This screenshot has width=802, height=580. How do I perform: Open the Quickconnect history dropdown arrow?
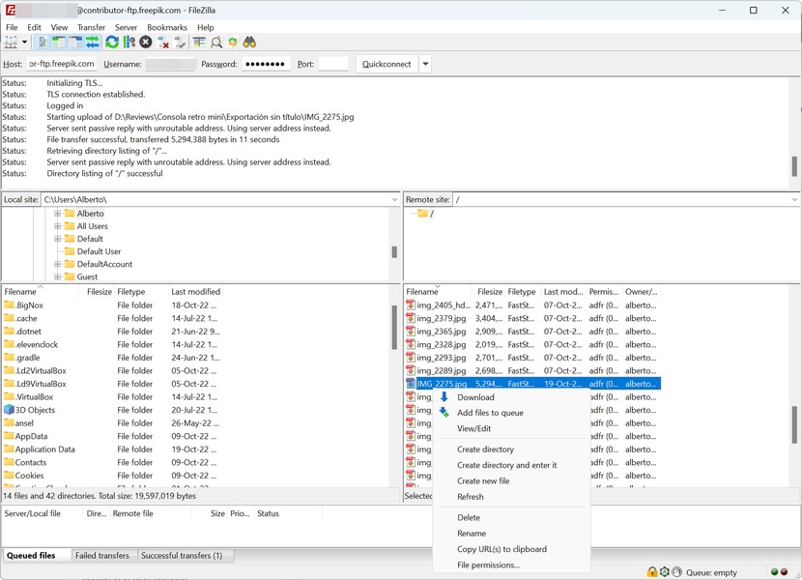click(425, 64)
